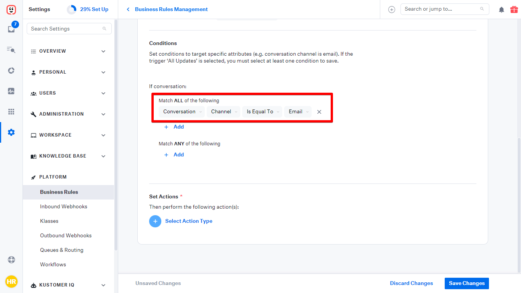Open notifications bell icon
Screen dimensions: 521x293
502,10
